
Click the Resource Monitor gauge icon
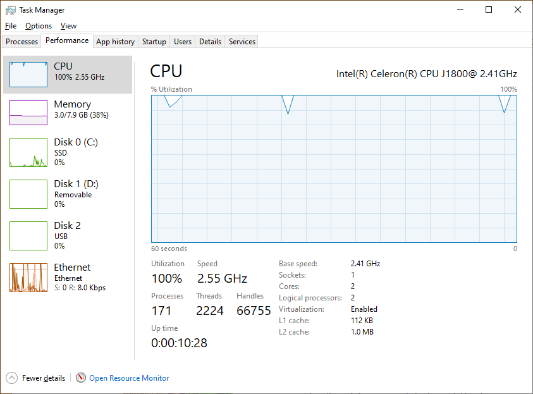pyautogui.click(x=81, y=378)
